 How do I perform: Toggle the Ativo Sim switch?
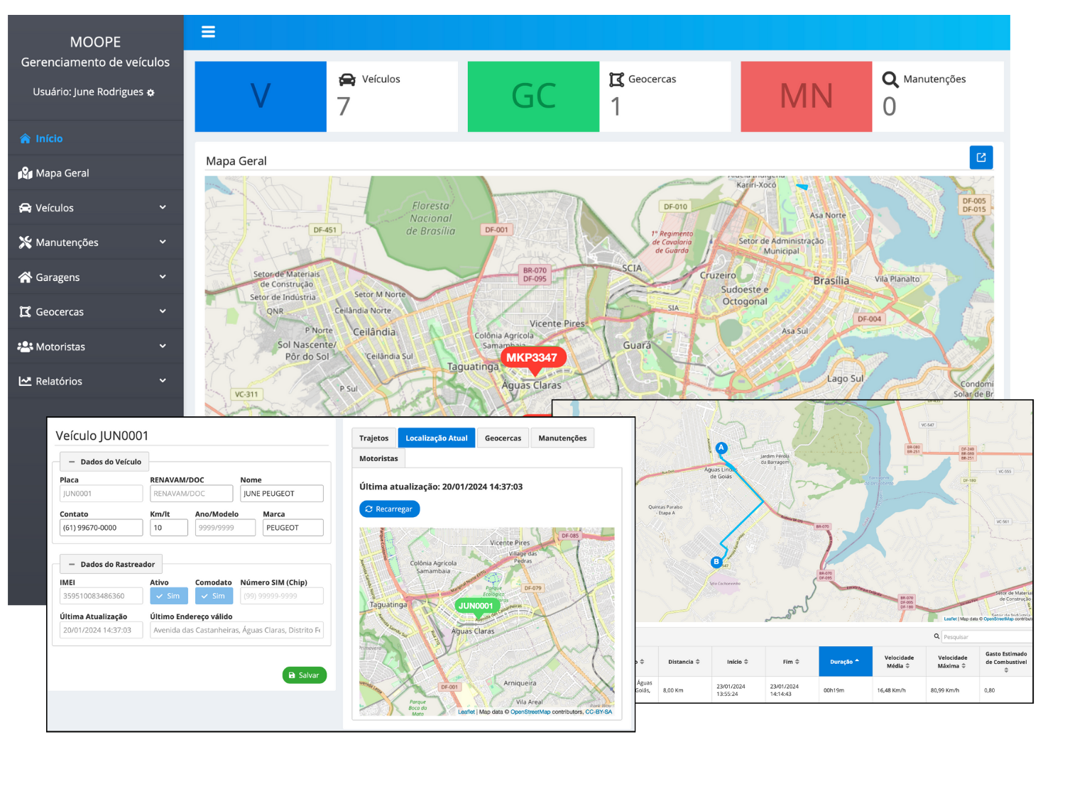point(169,596)
